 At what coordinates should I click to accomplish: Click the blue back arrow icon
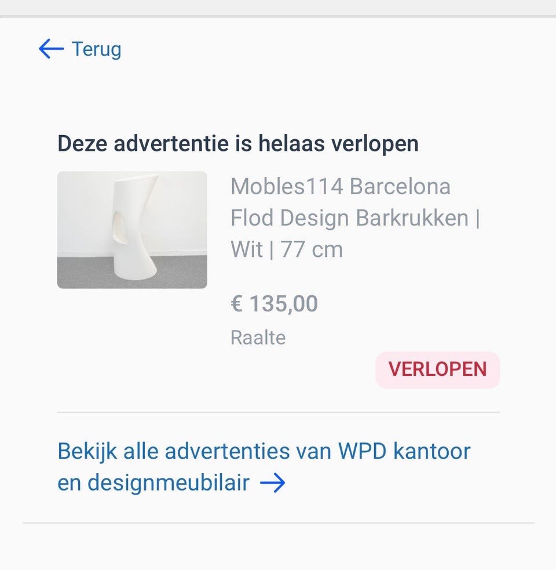pos(51,49)
